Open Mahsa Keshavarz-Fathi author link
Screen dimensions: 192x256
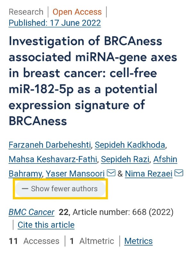click(53, 159)
